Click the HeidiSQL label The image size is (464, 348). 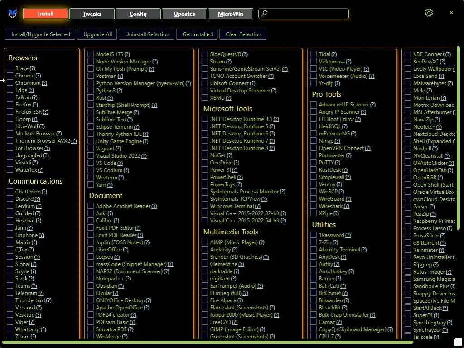point(330,126)
